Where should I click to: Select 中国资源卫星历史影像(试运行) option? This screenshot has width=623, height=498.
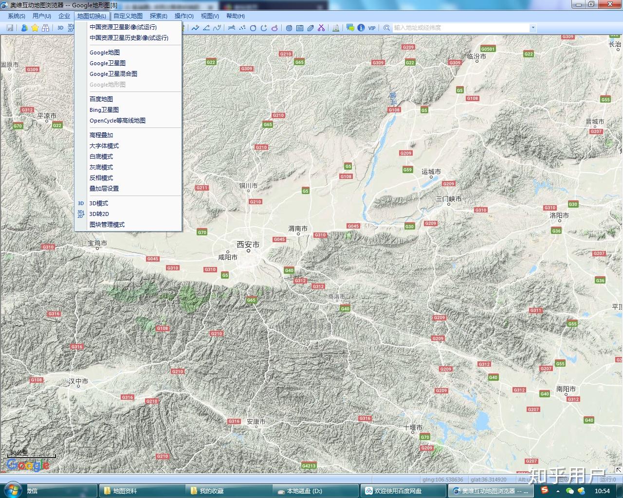[x=129, y=38]
